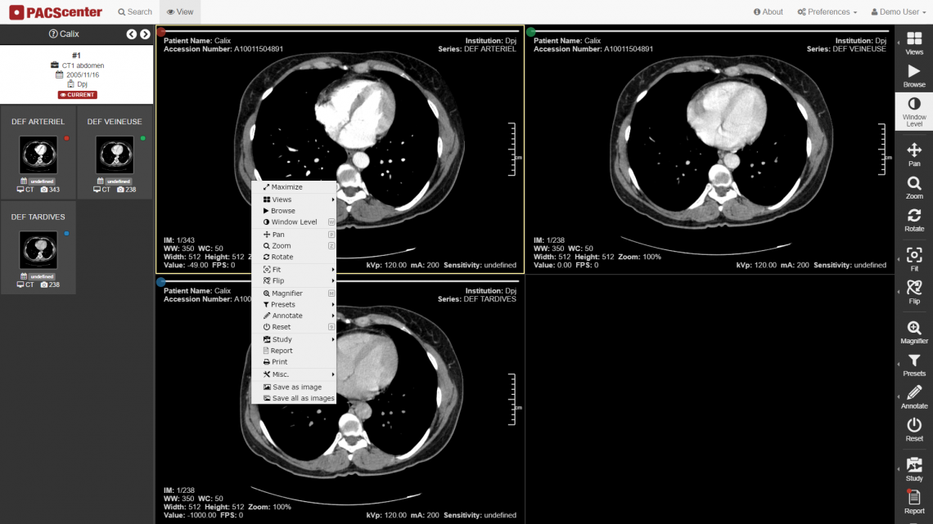Go to previous study arrow
Viewport: 933px width, 524px height.
132,34
